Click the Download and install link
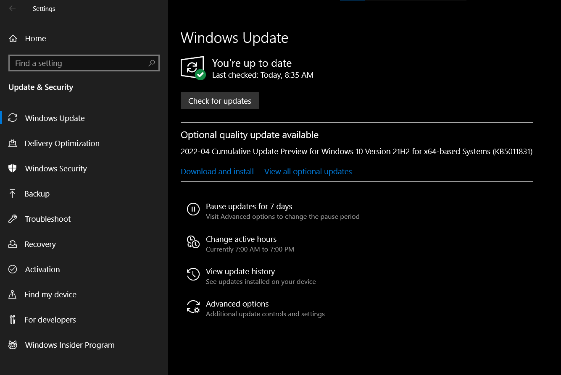The width and height of the screenshot is (561, 375). click(x=217, y=171)
